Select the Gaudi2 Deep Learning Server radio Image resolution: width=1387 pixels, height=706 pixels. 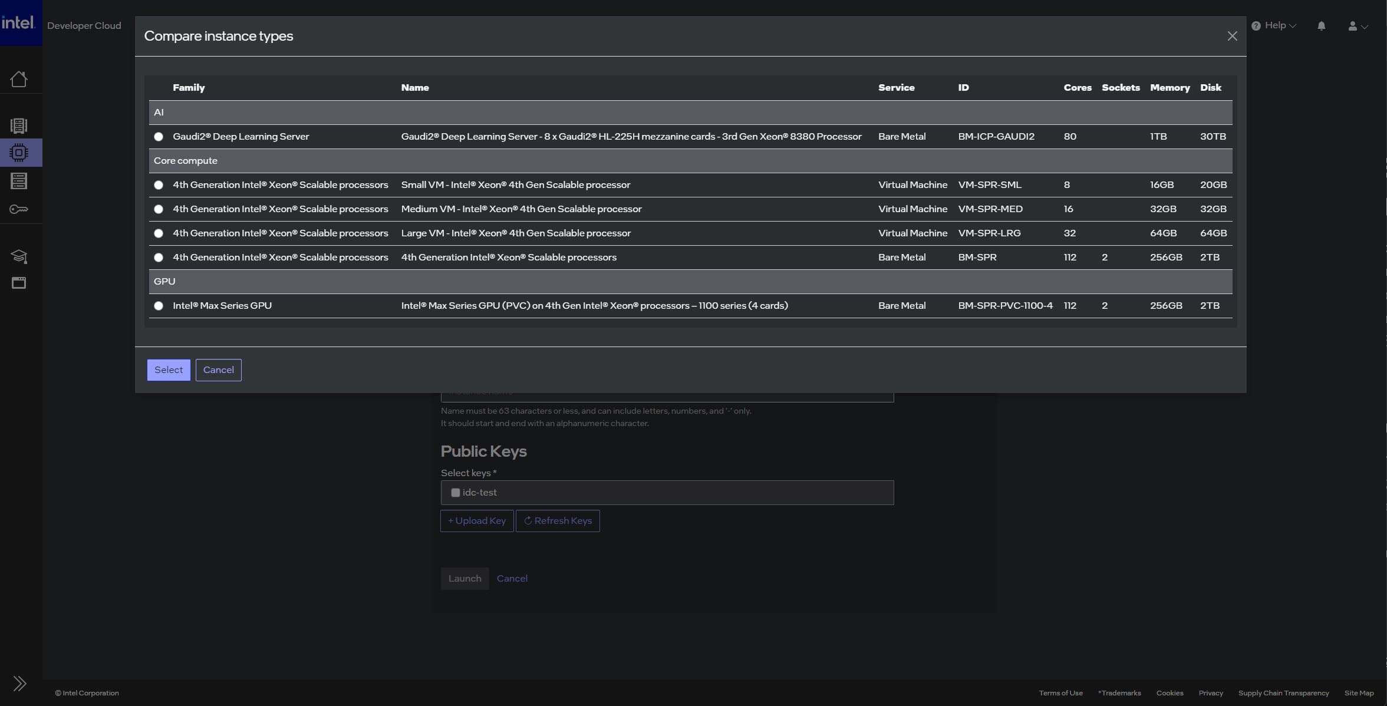[x=159, y=137]
